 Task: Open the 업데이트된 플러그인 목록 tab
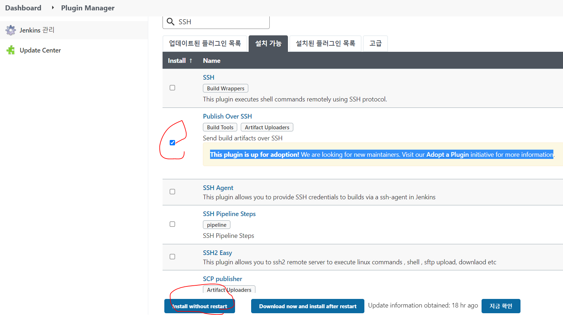coord(205,44)
